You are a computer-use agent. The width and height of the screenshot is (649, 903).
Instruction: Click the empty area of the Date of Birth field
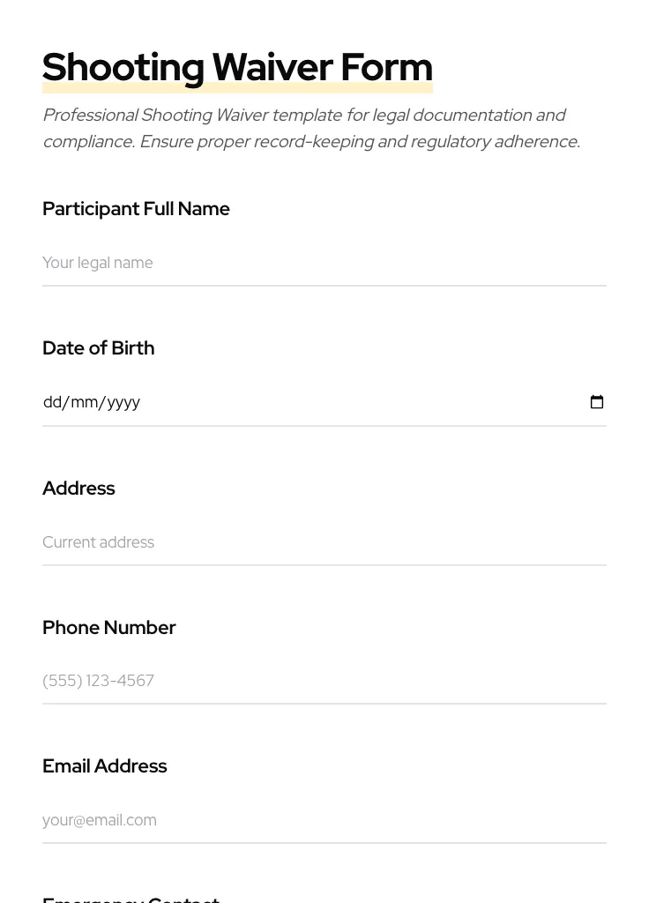click(x=353, y=402)
